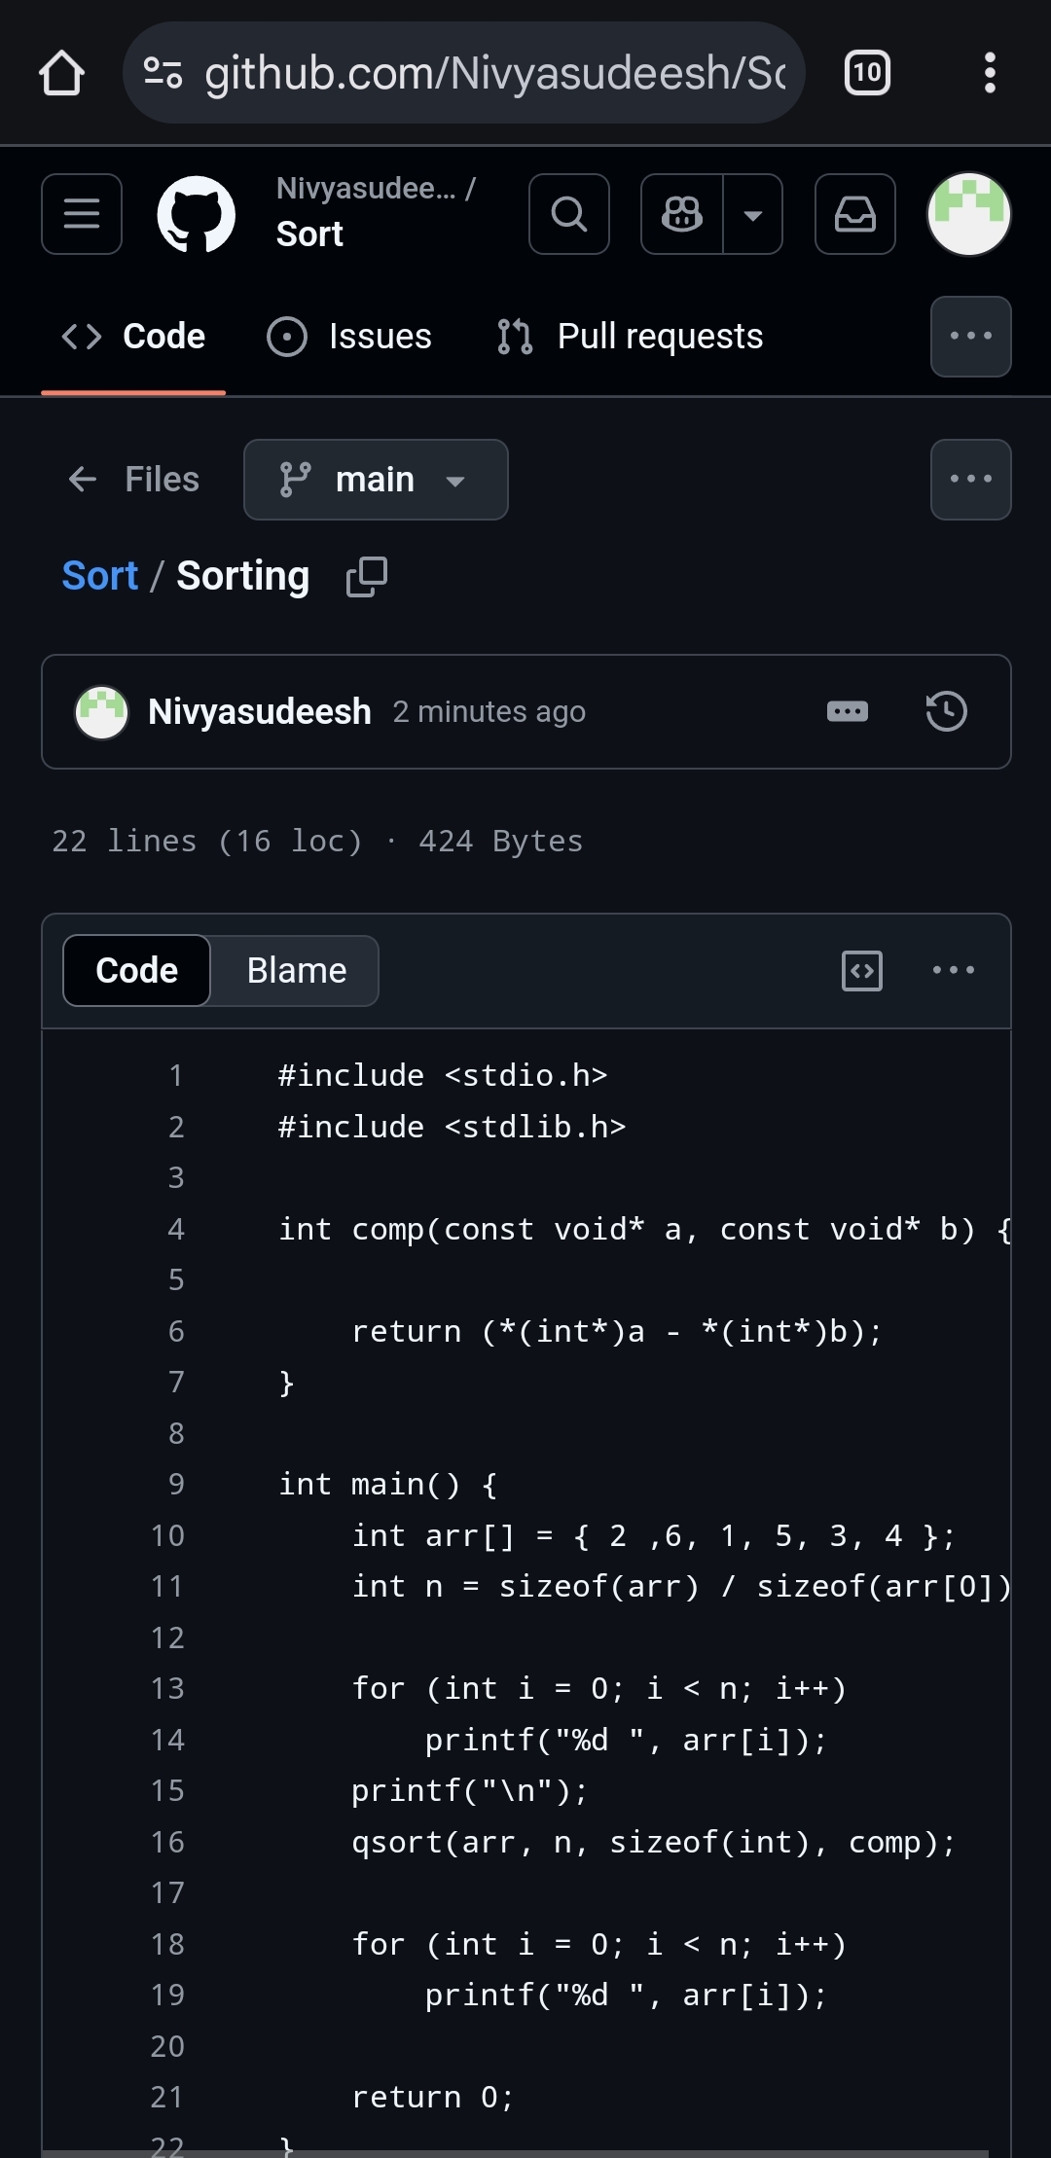This screenshot has width=1051, height=2158.
Task: Go to the GitHub homepage logo
Action: [196, 214]
